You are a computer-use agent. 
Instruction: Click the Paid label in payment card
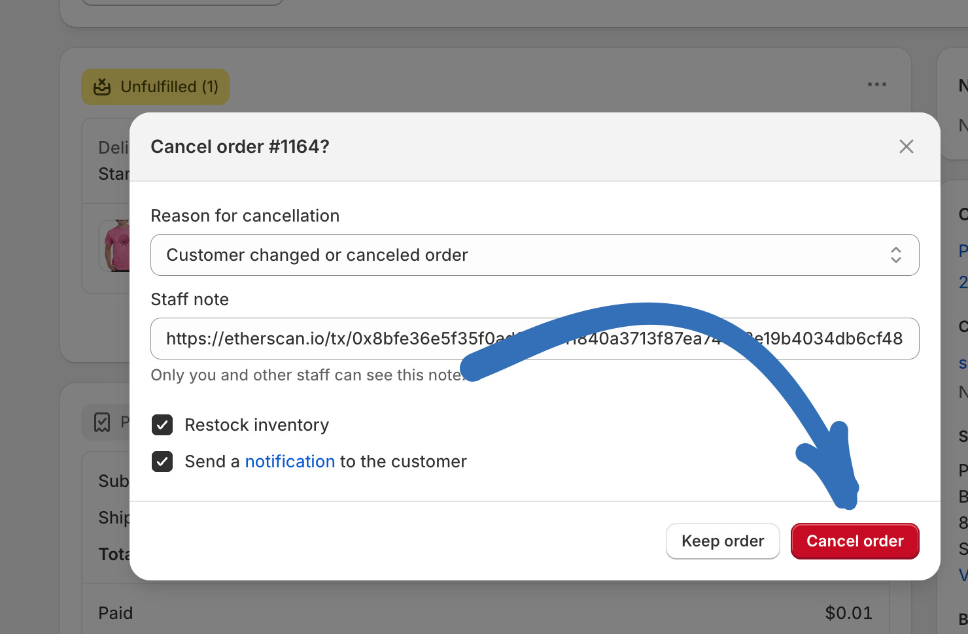(116, 613)
